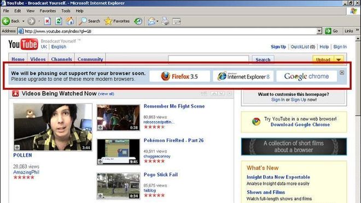Click the YouTube Search button
This screenshot has width=361, height=203.
tap(263, 60)
